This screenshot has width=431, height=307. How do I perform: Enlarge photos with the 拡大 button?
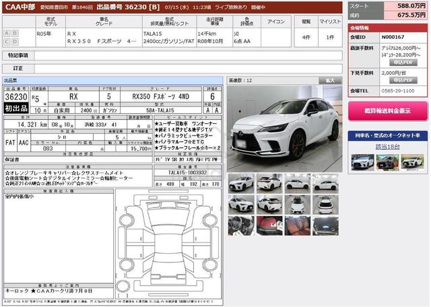(330, 80)
